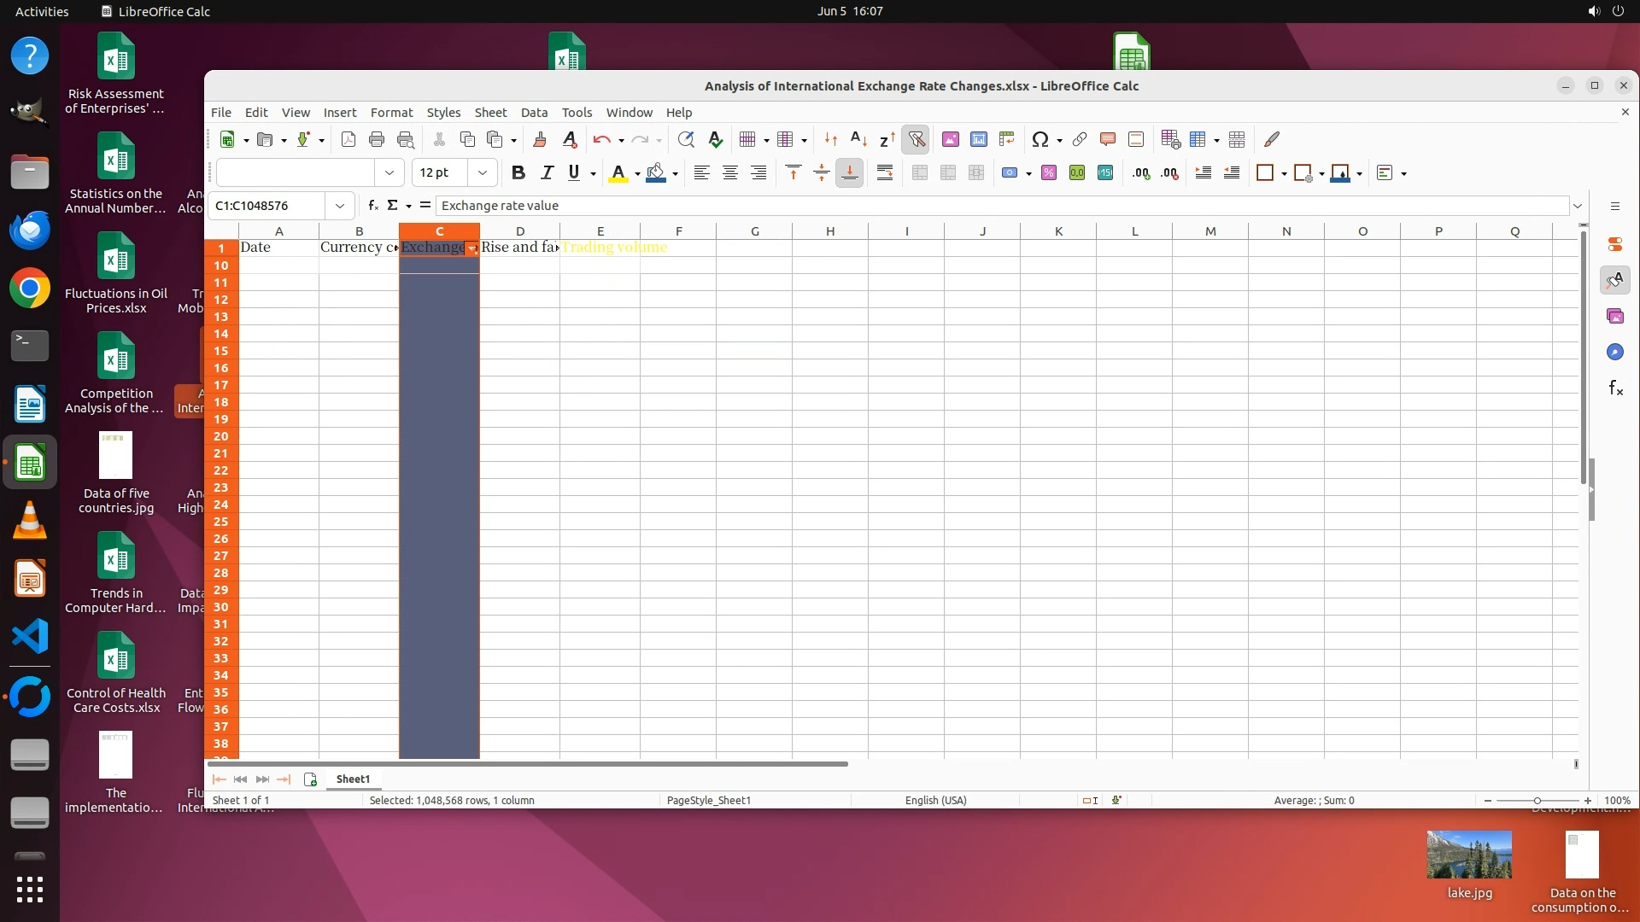Open column C autofilter dropdown
The image size is (1640, 922).
[472, 248]
